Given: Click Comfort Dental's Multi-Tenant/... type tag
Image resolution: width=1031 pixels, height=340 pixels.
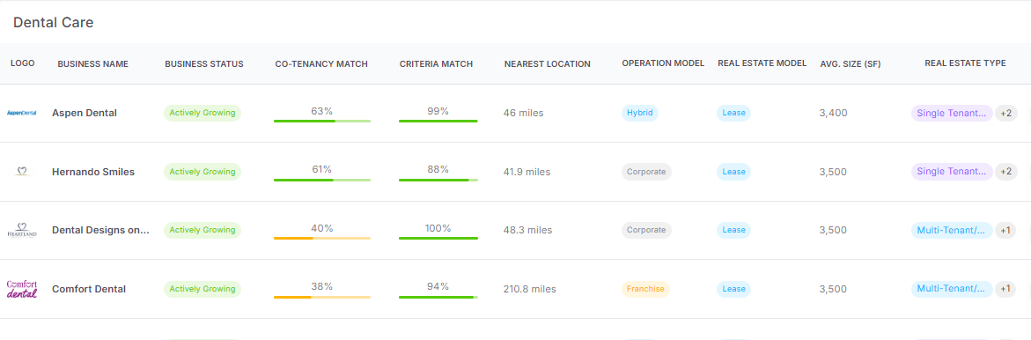Looking at the screenshot, I should [952, 289].
